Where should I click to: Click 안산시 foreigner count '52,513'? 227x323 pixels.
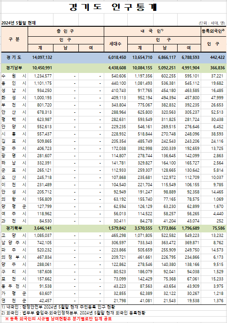(217, 112)
